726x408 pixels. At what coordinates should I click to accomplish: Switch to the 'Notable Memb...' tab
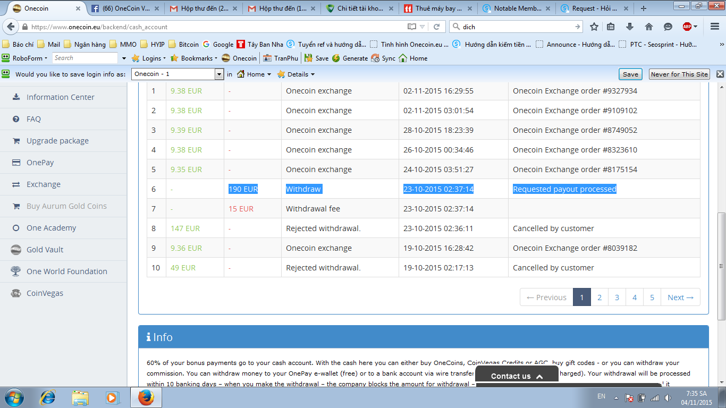click(x=517, y=8)
